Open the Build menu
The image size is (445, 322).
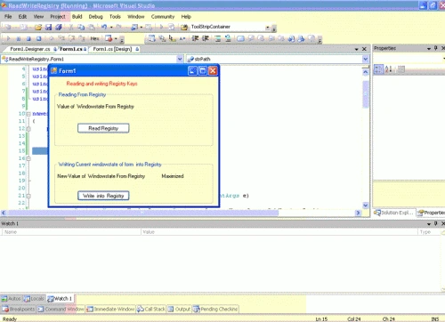(77, 17)
